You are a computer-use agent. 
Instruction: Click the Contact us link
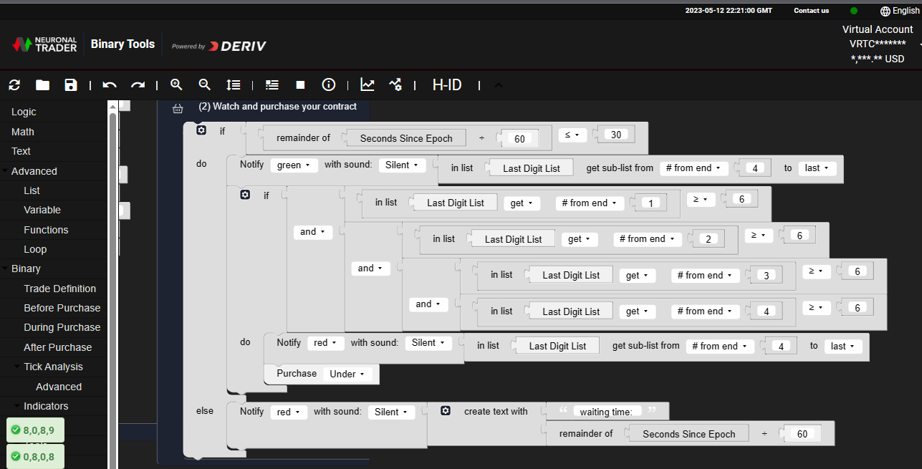coord(810,11)
